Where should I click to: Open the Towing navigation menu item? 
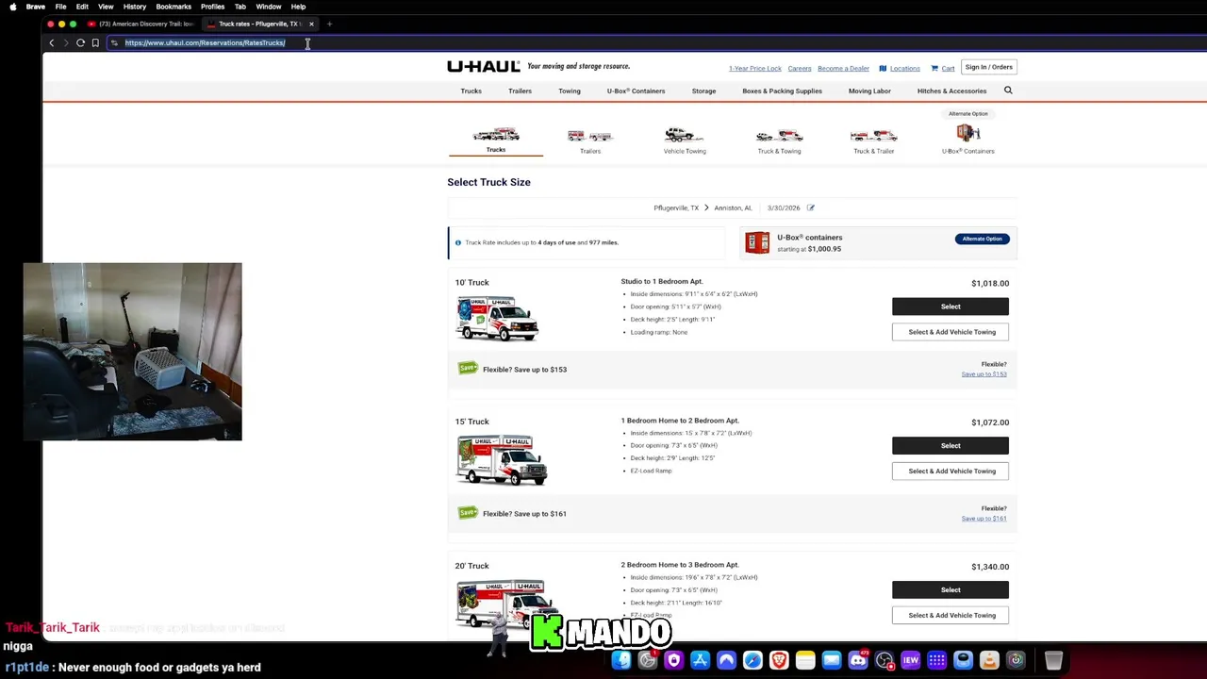click(x=570, y=91)
